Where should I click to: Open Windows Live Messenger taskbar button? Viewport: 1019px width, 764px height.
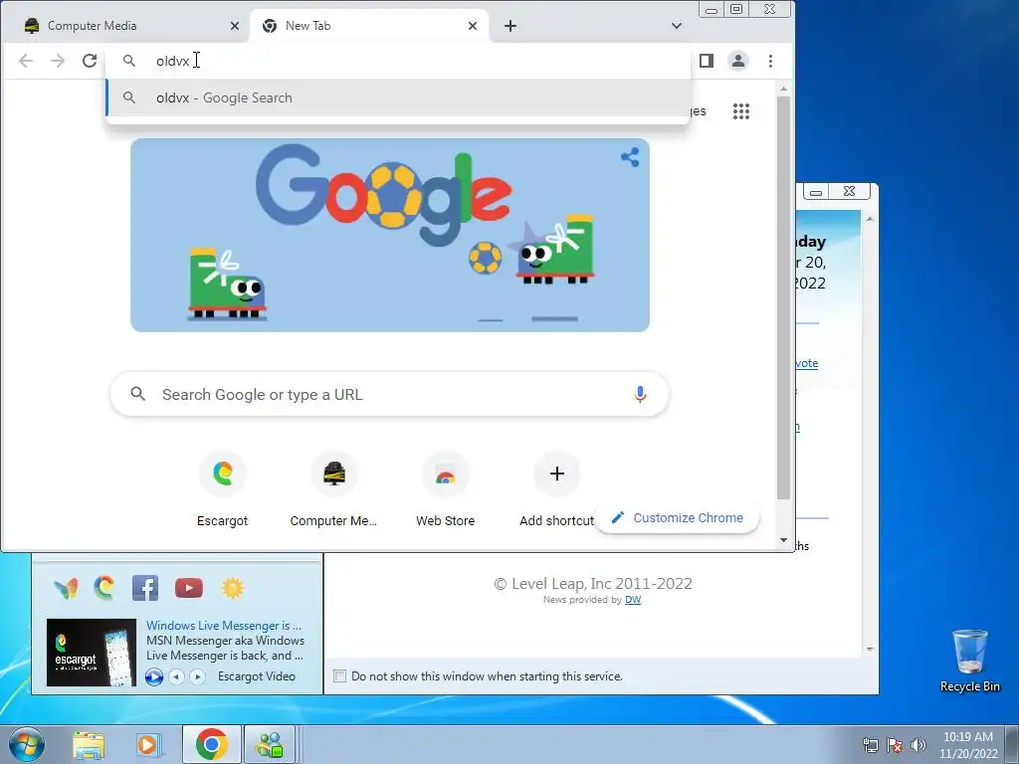(x=270, y=744)
